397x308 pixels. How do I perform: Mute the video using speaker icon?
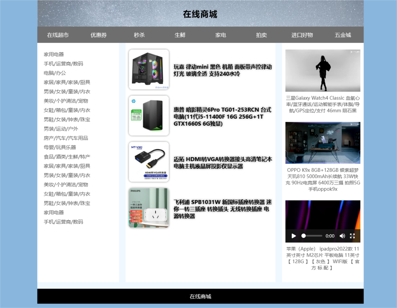pyautogui.click(x=342, y=236)
